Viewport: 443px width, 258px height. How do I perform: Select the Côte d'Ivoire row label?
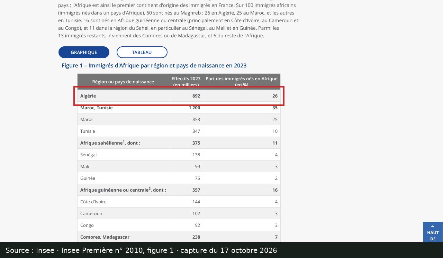93,202
